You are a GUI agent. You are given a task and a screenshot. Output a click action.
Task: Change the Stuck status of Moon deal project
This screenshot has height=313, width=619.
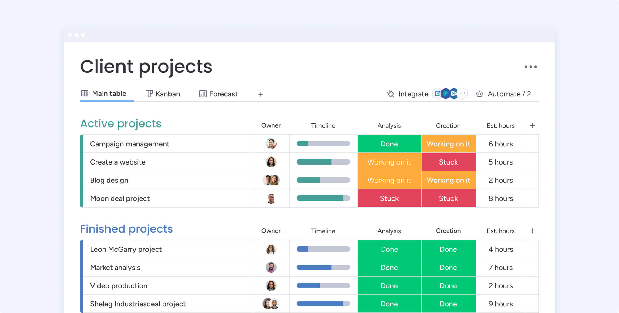tap(389, 198)
